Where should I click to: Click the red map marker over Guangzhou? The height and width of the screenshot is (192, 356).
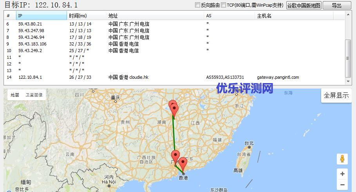(x=175, y=157)
